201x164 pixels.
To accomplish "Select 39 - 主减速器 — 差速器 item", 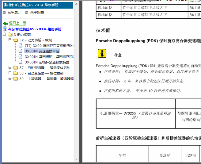I will click(x=46, y=79).
